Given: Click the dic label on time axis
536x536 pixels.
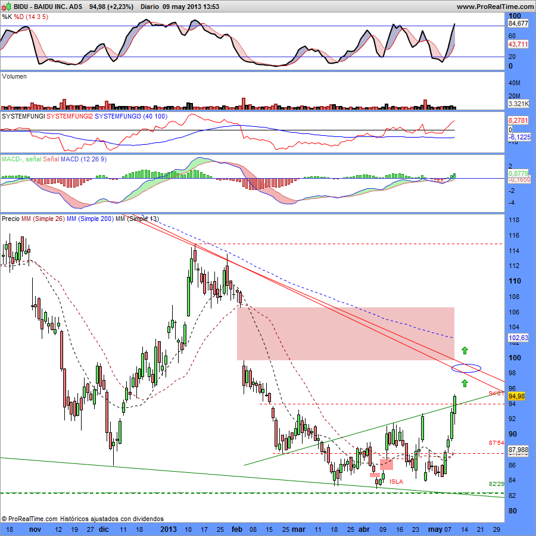Looking at the screenshot, I should (x=104, y=529).
